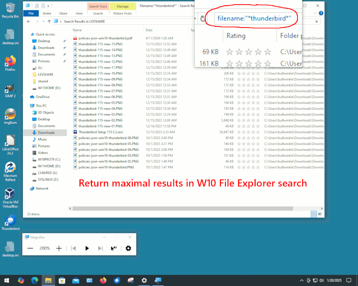Open Search ribbon tab
This screenshot has width=358, height=286.
pyautogui.click(x=98, y=14)
